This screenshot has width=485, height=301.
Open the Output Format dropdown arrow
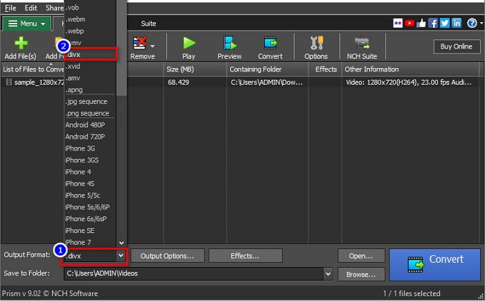121,256
